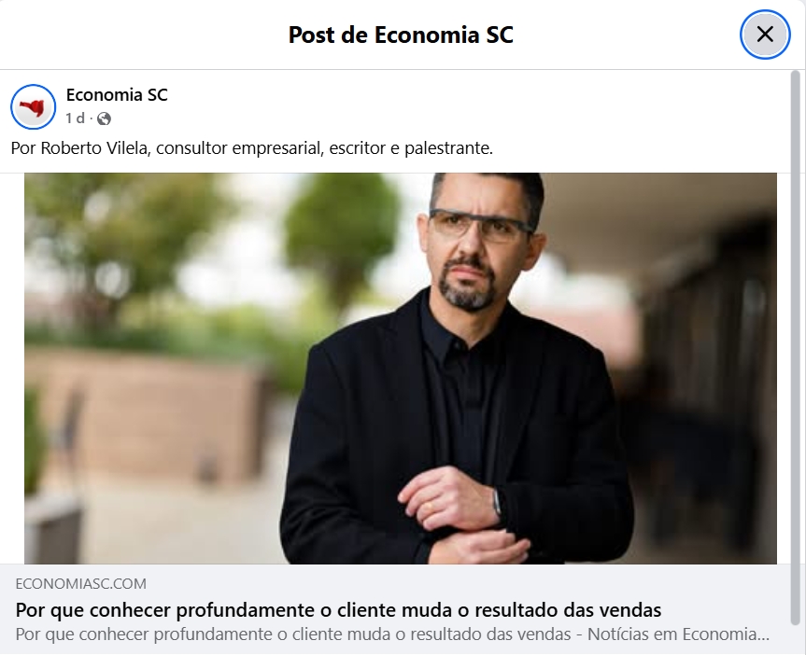Open the ECONOMIASC.COM domain link
This screenshot has width=806, height=655.
pos(80,583)
